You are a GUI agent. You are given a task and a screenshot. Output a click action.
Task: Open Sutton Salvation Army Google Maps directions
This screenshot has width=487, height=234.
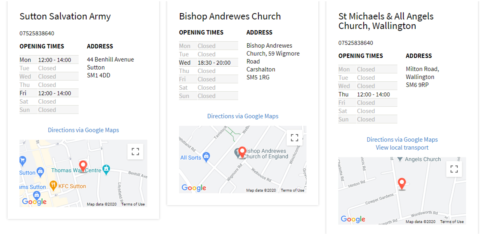coord(83,130)
